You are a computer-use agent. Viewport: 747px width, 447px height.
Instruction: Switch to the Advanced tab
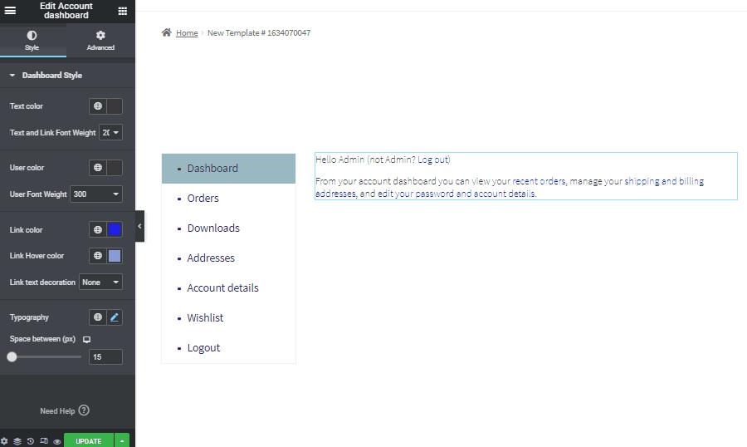coord(100,40)
